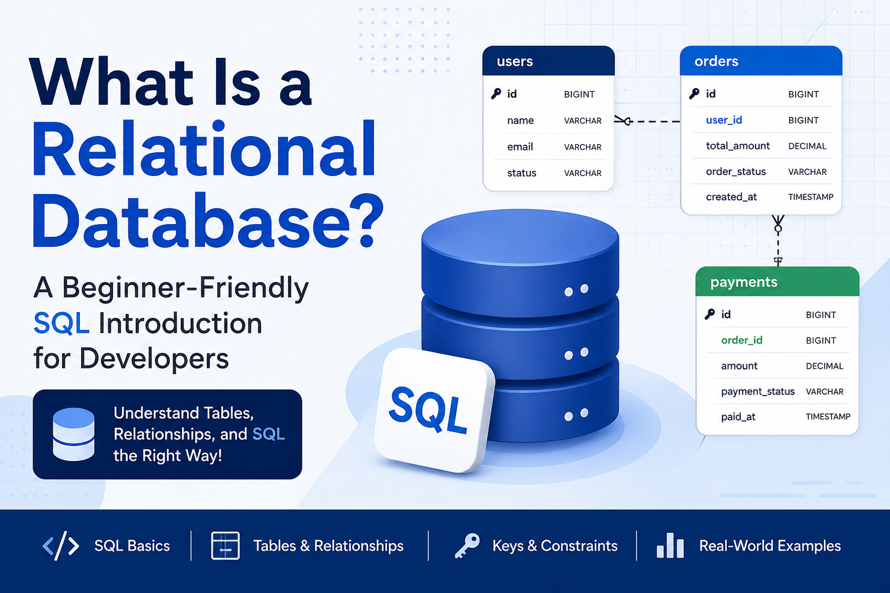Image resolution: width=890 pixels, height=593 pixels.
Task: Click the id field in orders table
Action: [x=710, y=94]
